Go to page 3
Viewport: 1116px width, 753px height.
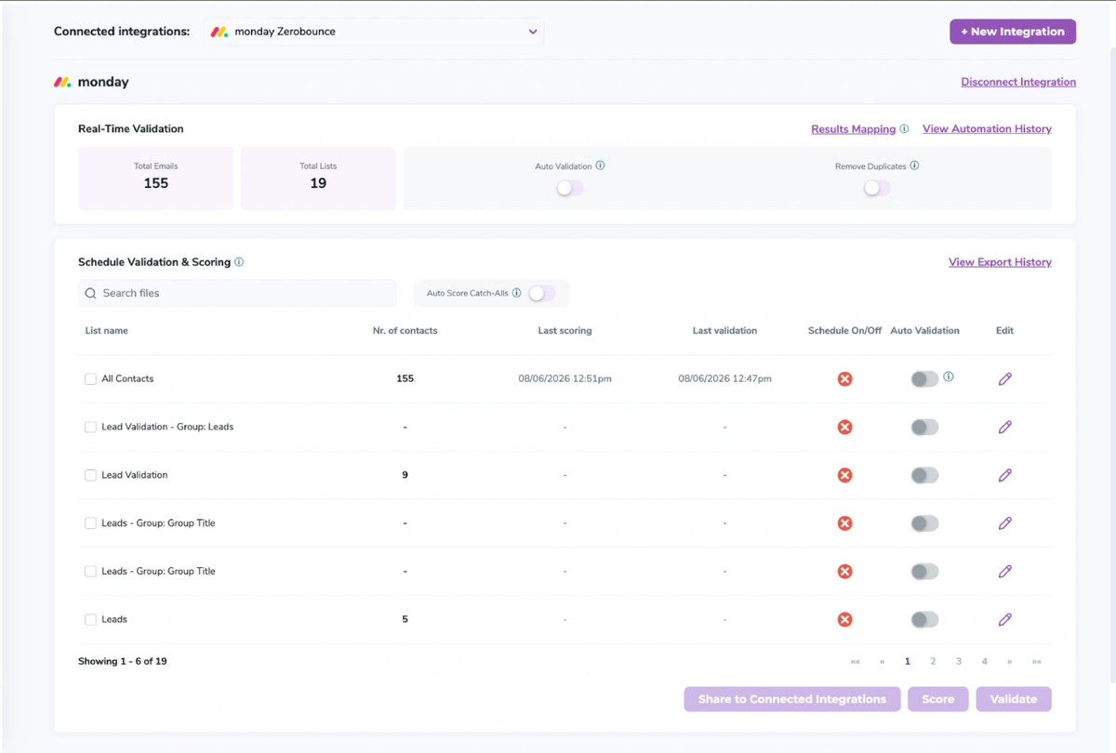[x=959, y=662]
